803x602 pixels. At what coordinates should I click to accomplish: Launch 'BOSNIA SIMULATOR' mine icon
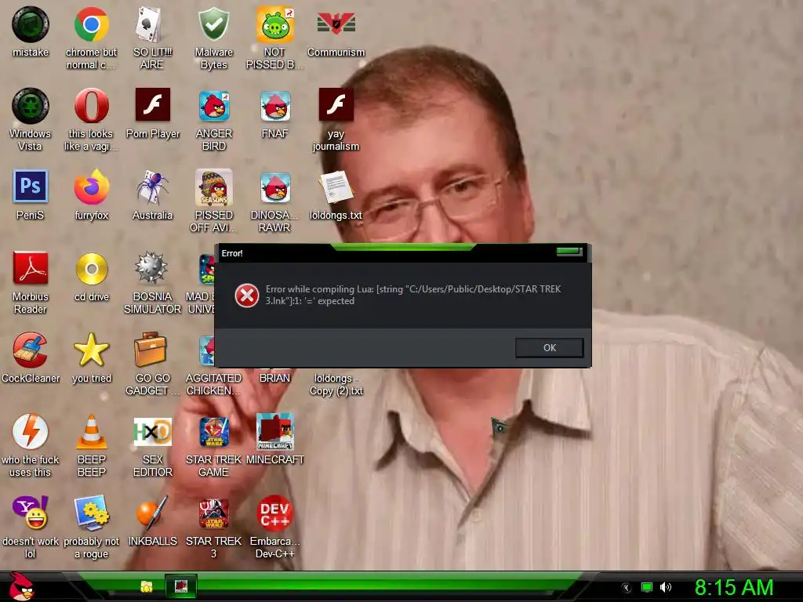click(x=151, y=267)
